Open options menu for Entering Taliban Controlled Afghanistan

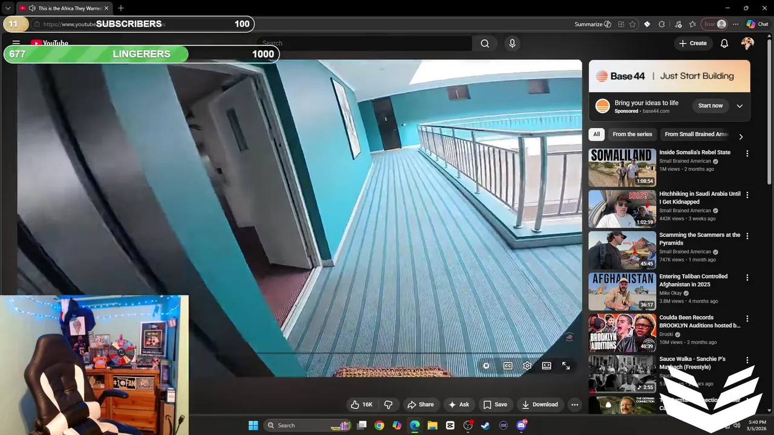747,277
